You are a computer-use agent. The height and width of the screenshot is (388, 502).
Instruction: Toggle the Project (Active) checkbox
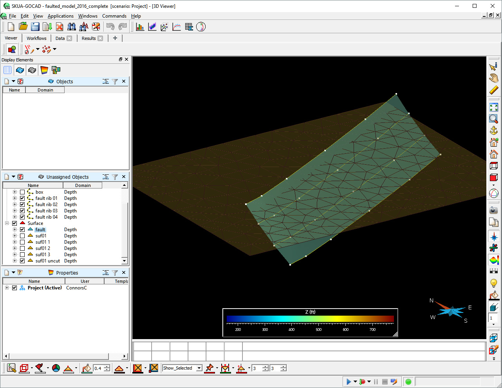coord(14,288)
